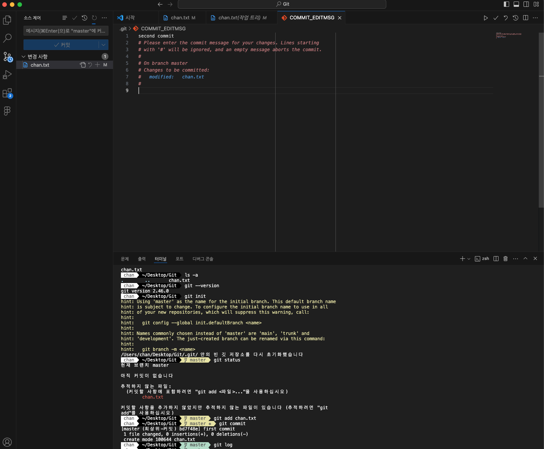
Task: Open the editor more actions menu
Action: point(535,18)
